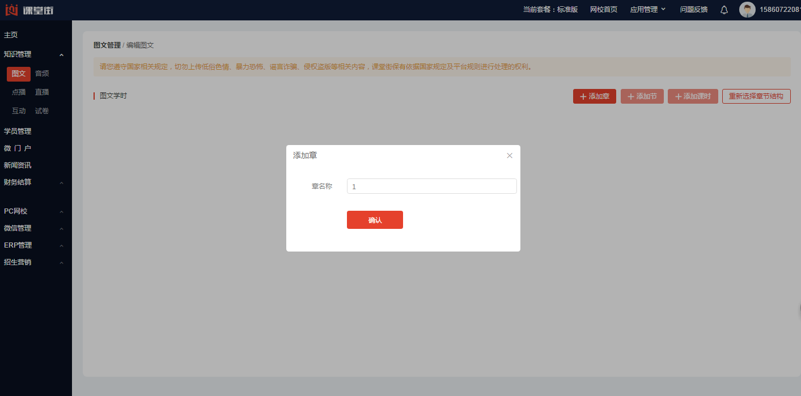Click 重新选择章节结构 button
This screenshot has width=801, height=396.
(x=756, y=96)
